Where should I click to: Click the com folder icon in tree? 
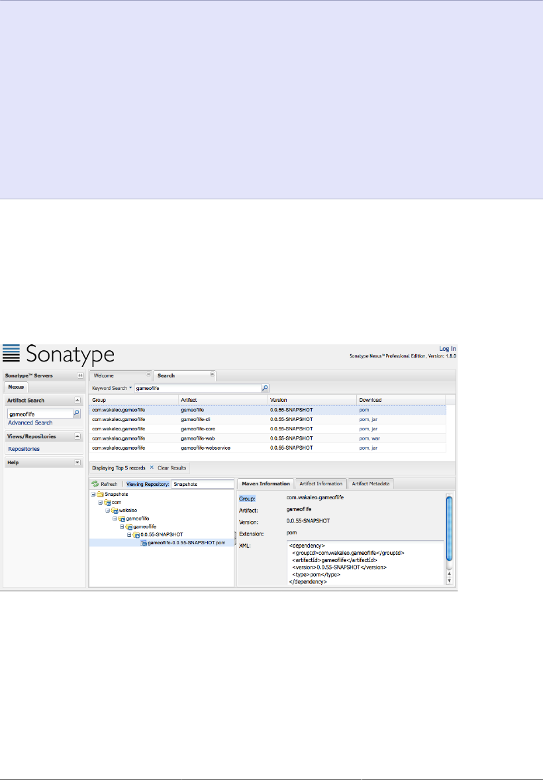point(107,503)
